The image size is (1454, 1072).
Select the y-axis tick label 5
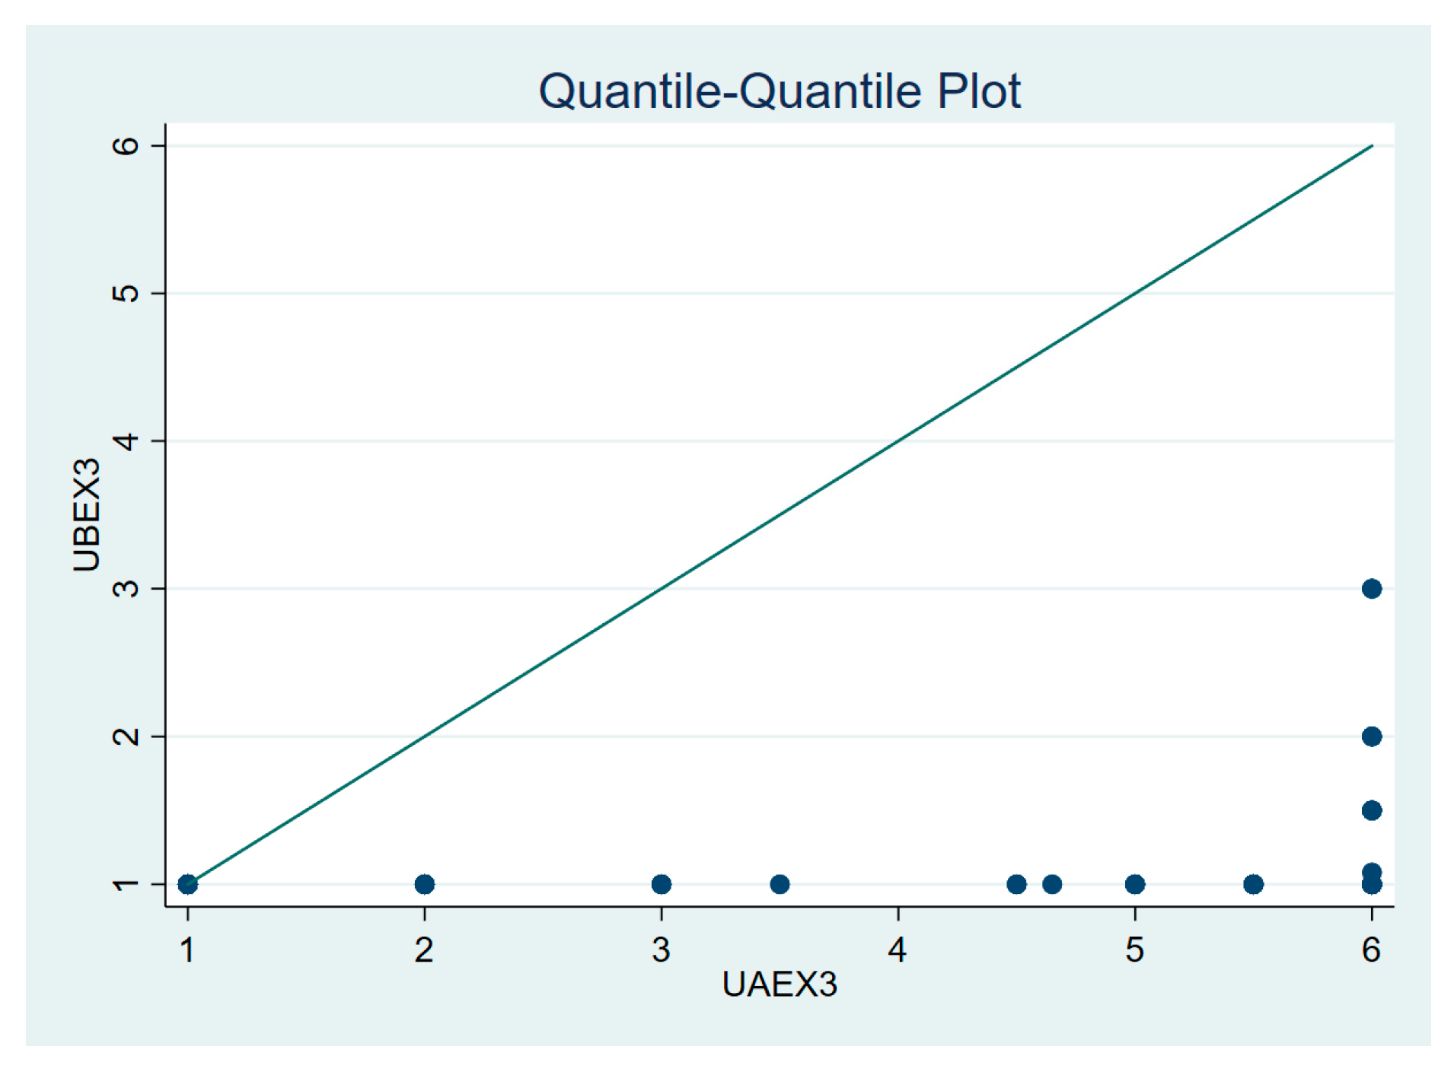pos(126,293)
